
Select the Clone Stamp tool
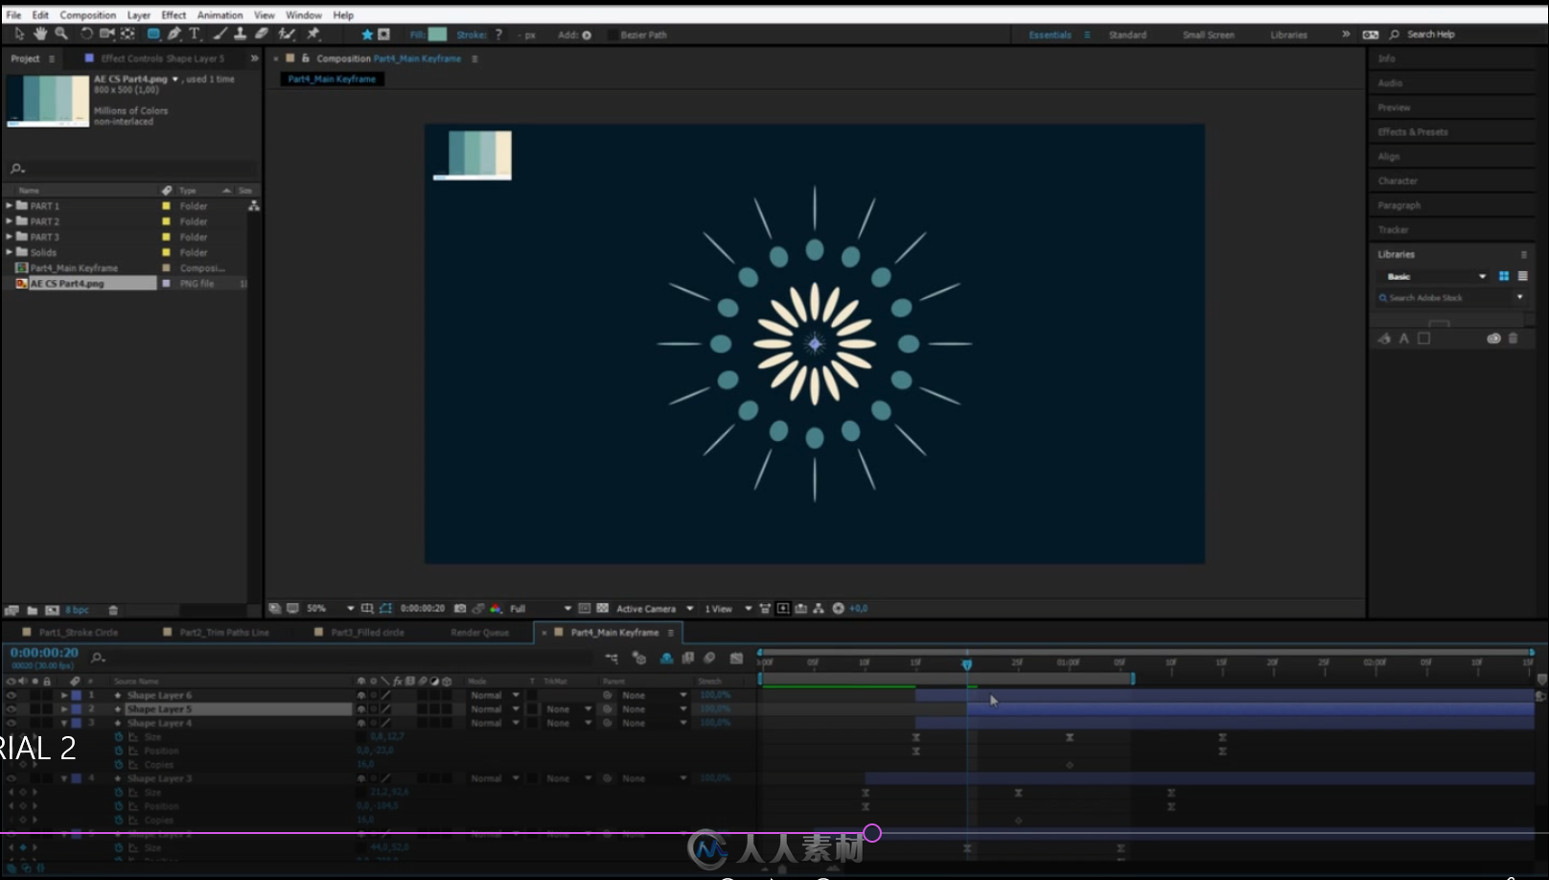[x=240, y=34]
